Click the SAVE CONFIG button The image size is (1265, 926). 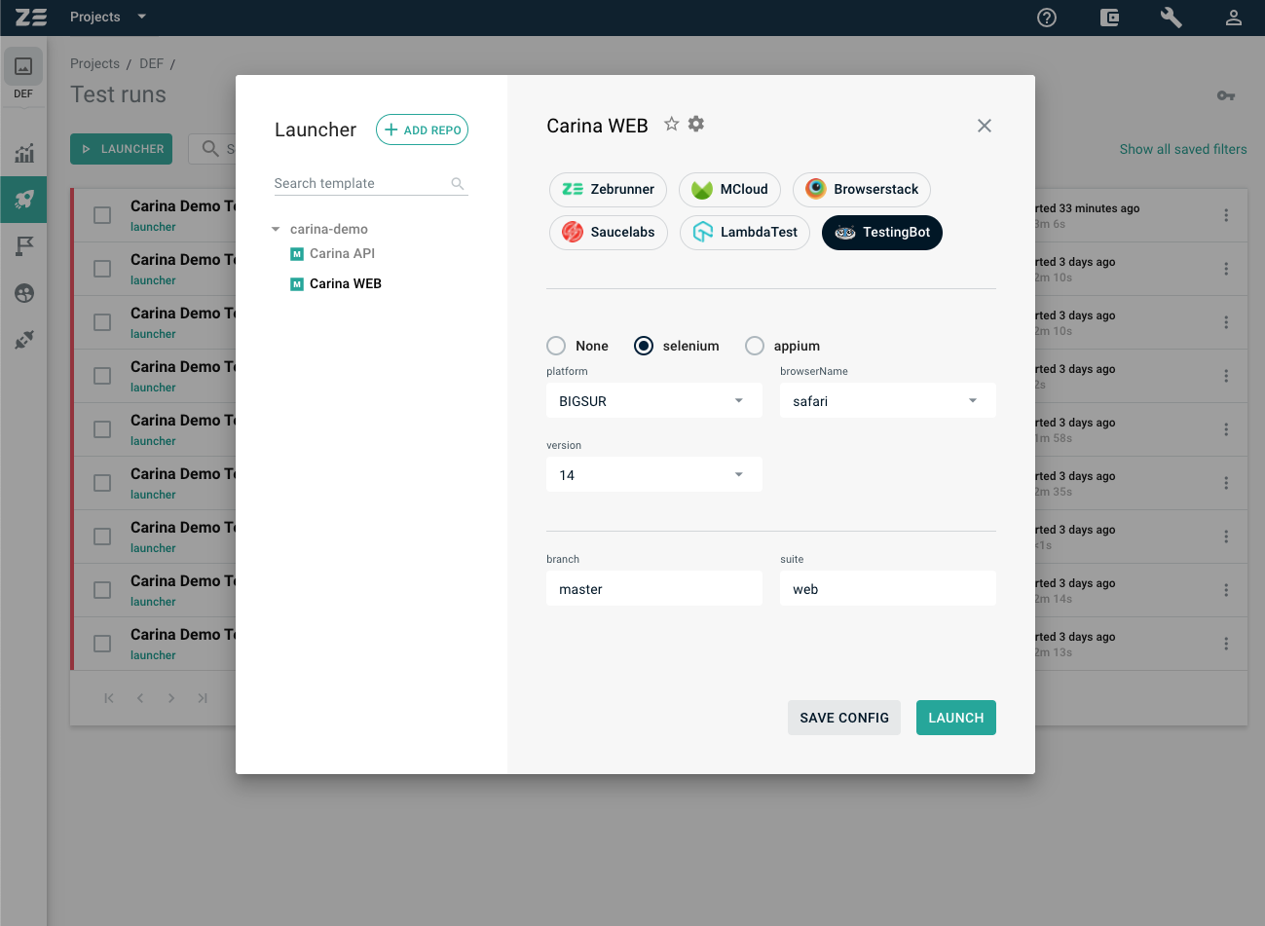[844, 718]
